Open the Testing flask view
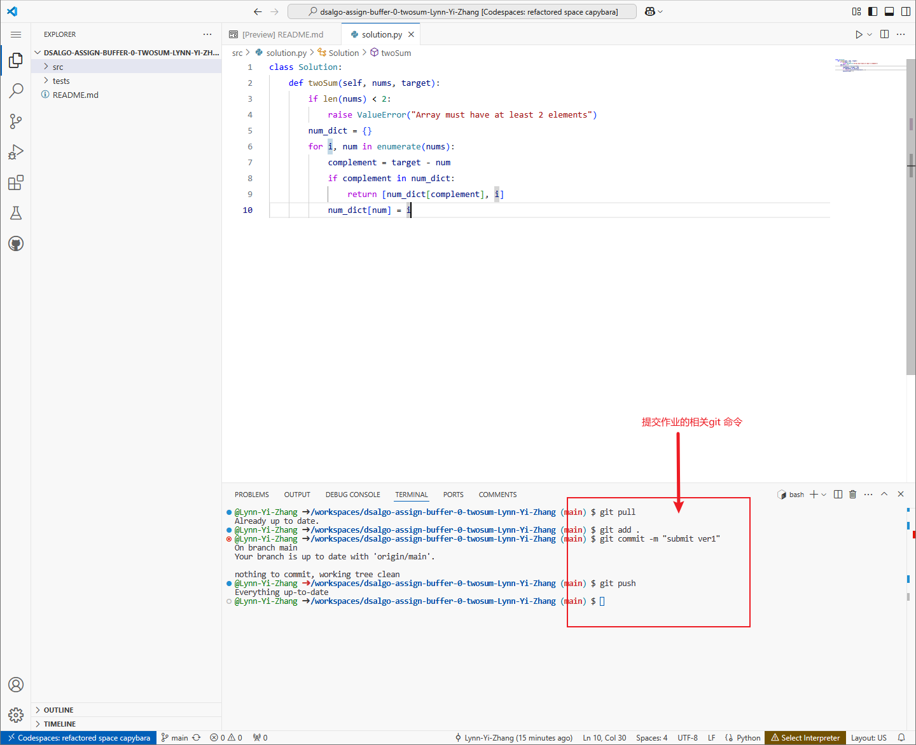The width and height of the screenshot is (916, 745). pos(16,214)
